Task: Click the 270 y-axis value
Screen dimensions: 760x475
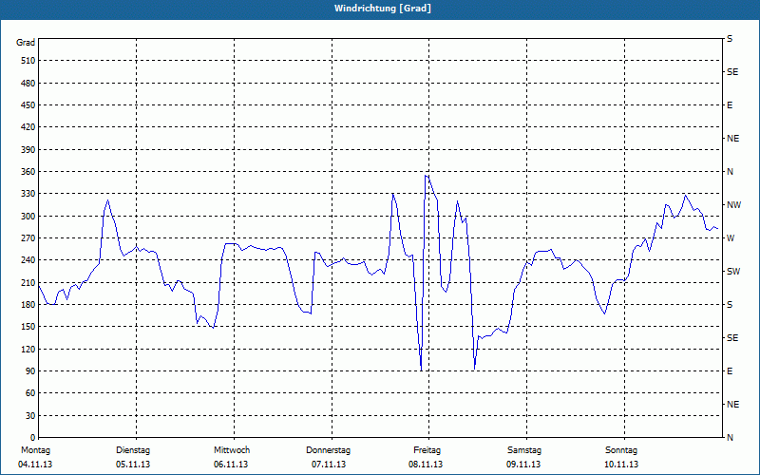Action: tap(28, 238)
